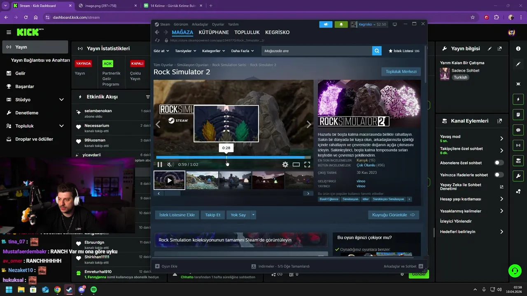Click the info icon in Kick right sidebar
The height and width of the screenshot is (296, 527).
coord(518,49)
